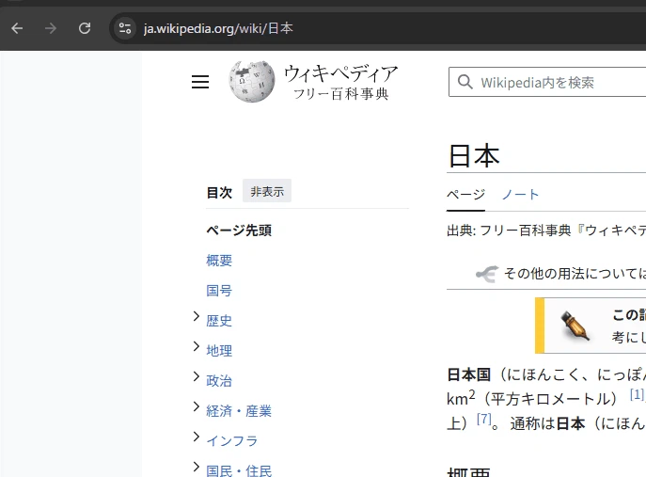Click the 目次 contents heading
The height and width of the screenshot is (477, 646).
coord(219,192)
